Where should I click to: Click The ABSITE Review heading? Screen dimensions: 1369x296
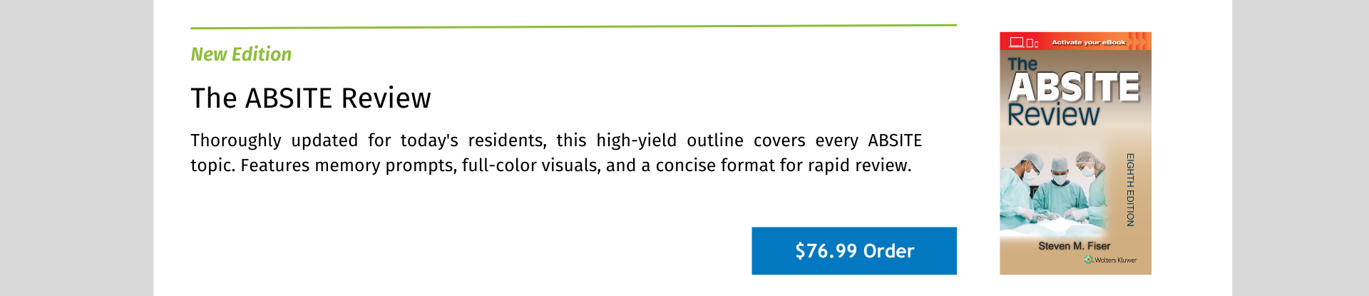click(x=311, y=98)
